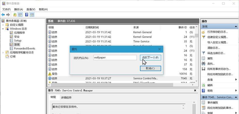239x114 pixels.
Task: Click the 查找内容 input field
Action: click(x=115, y=58)
